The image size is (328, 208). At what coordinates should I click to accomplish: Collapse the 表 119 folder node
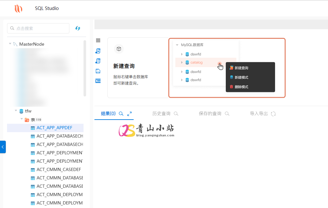[x=22, y=119]
